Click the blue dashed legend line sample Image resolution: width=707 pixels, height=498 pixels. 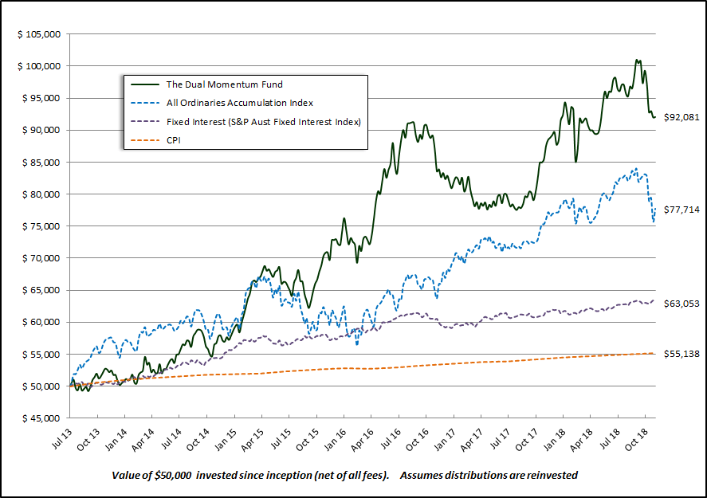point(143,103)
